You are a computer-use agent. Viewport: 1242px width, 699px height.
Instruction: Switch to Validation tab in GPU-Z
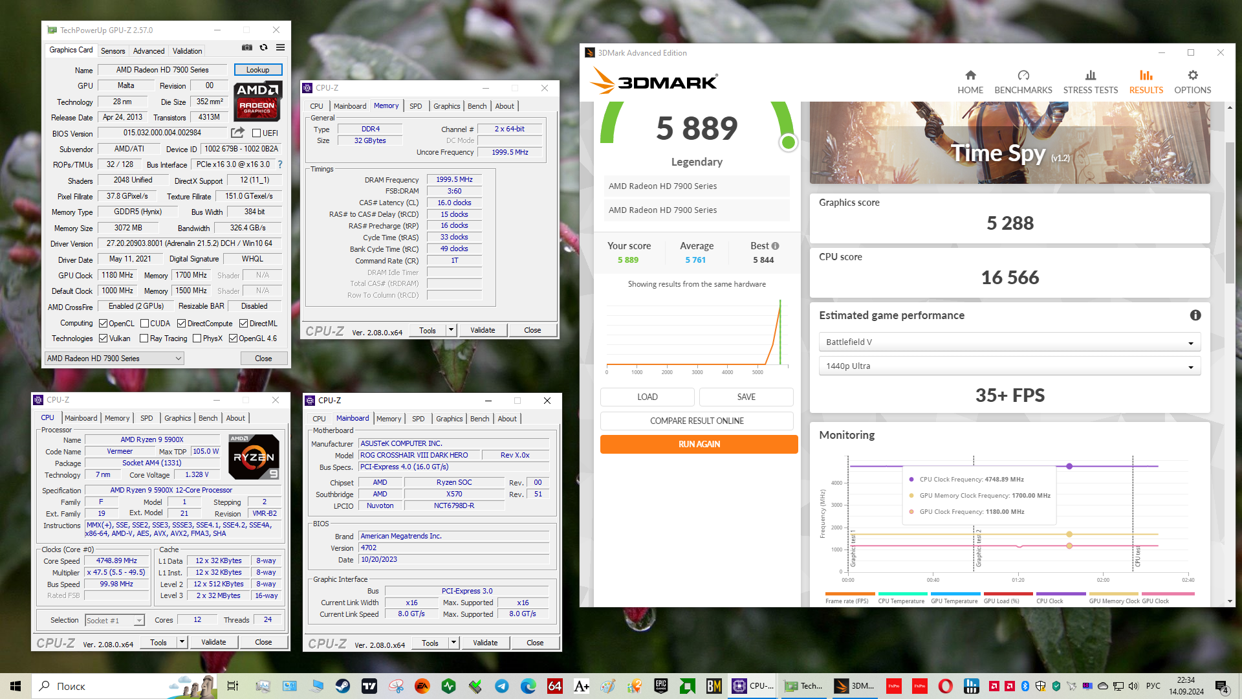(x=188, y=51)
